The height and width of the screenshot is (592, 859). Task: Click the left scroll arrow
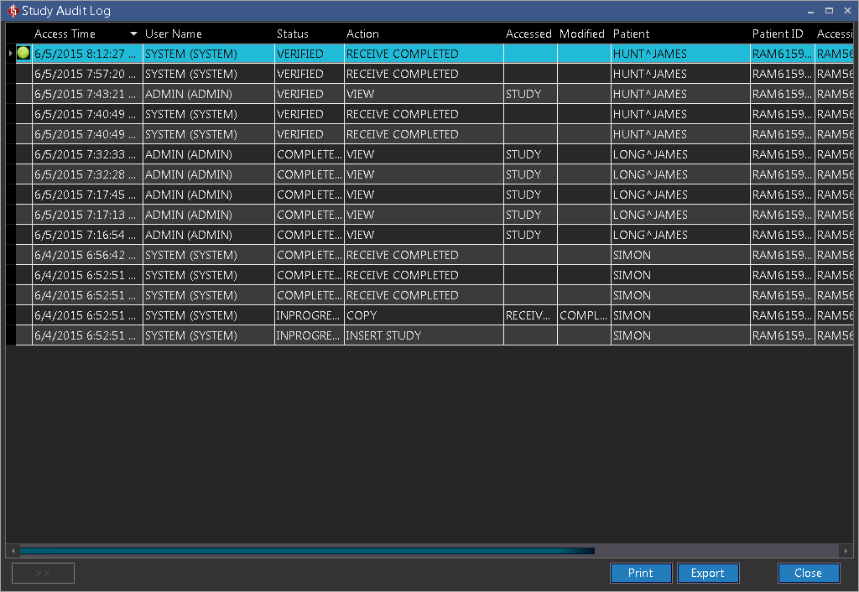[11, 551]
